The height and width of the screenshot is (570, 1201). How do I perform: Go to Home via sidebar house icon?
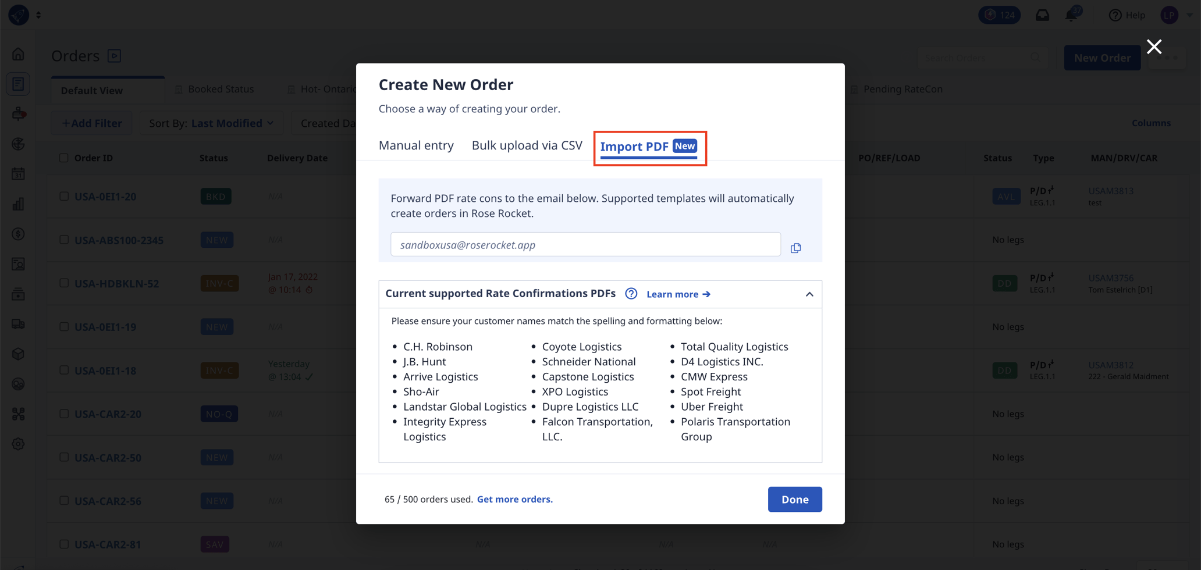pyautogui.click(x=19, y=54)
